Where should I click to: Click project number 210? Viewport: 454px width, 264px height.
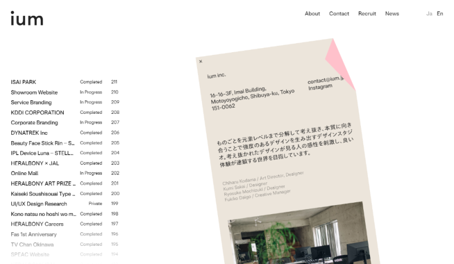click(115, 92)
